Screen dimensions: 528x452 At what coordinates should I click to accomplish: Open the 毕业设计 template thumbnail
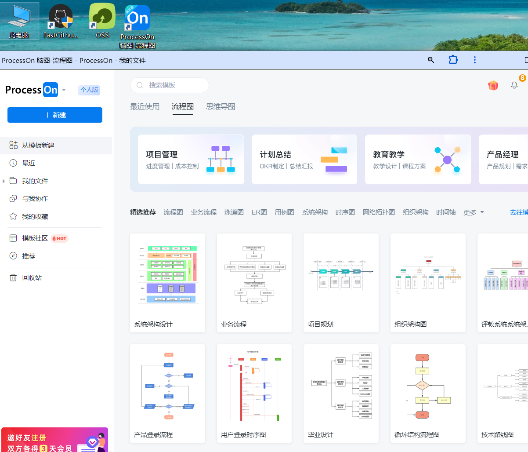[x=341, y=394]
